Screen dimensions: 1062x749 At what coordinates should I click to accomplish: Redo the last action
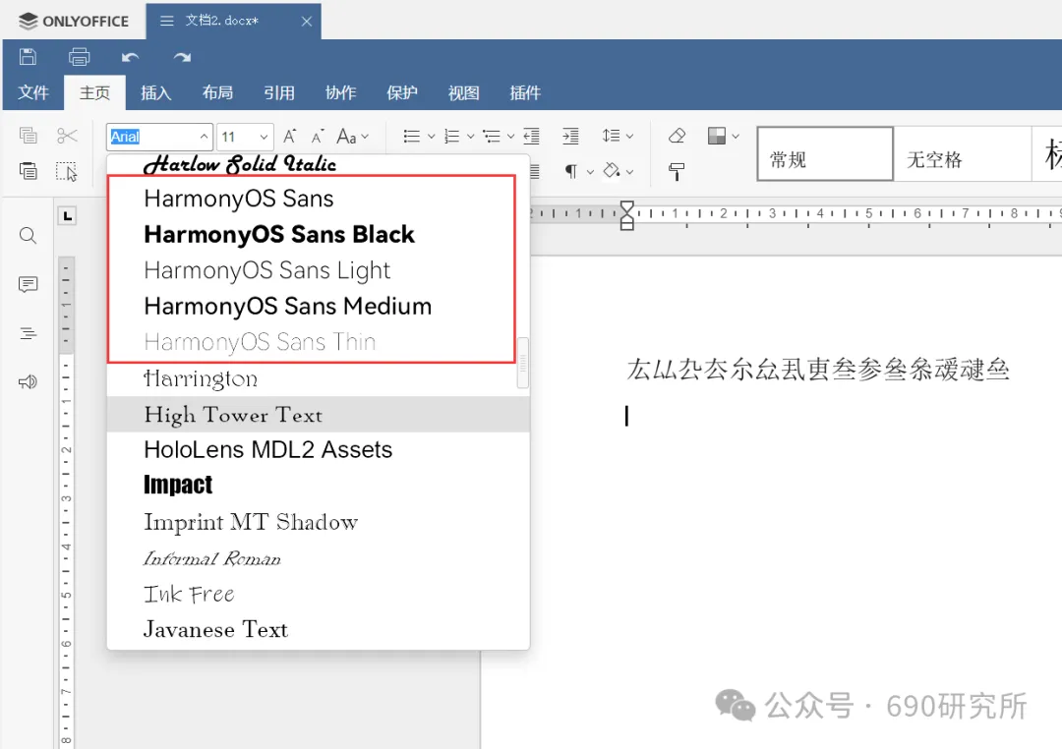(x=182, y=58)
